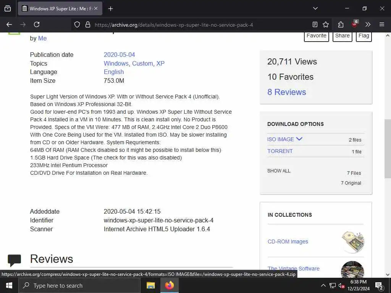Viewport: 391px width, 293px height.
Task: Click scrollbar up arrow
Action: point(388,35)
